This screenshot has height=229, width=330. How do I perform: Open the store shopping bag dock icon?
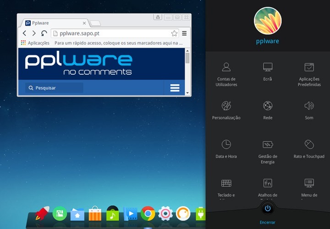point(95,213)
